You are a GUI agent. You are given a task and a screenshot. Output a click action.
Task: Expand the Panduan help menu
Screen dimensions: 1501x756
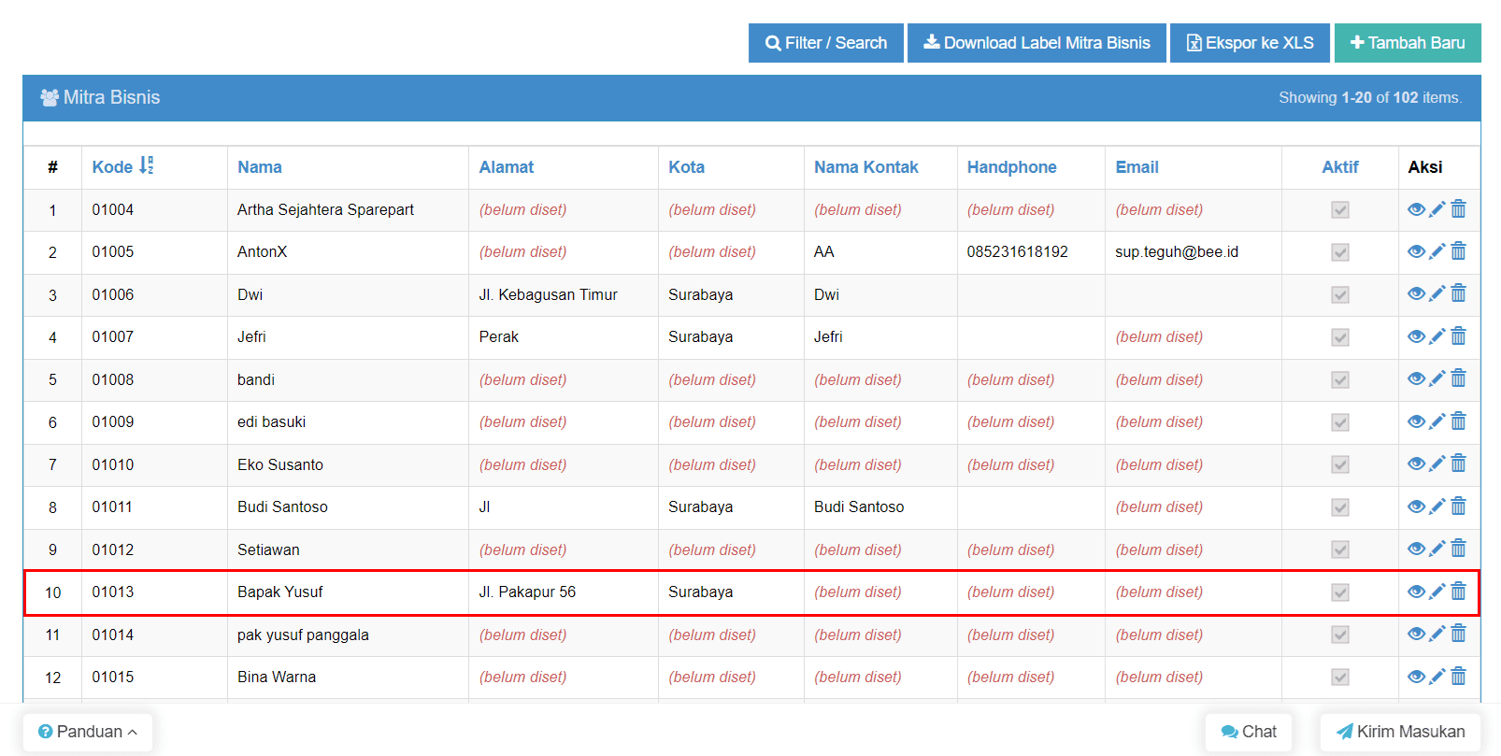[x=88, y=732]
